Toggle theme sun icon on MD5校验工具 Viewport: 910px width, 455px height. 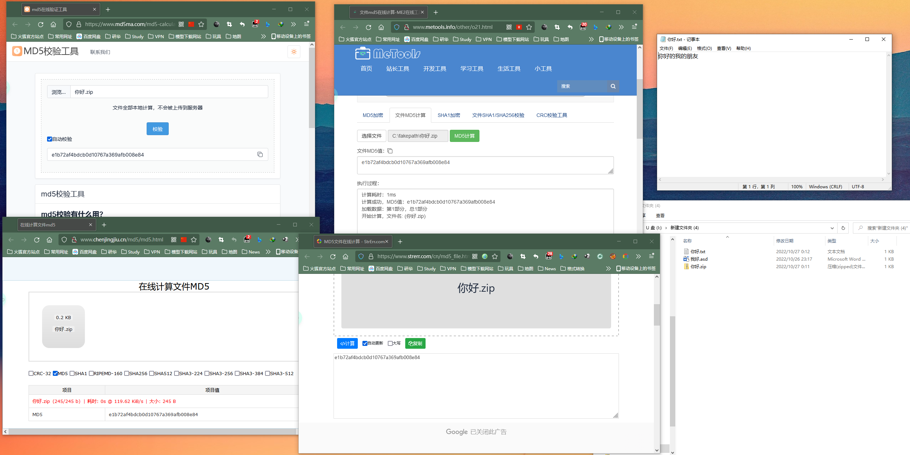tap(294, 52)
